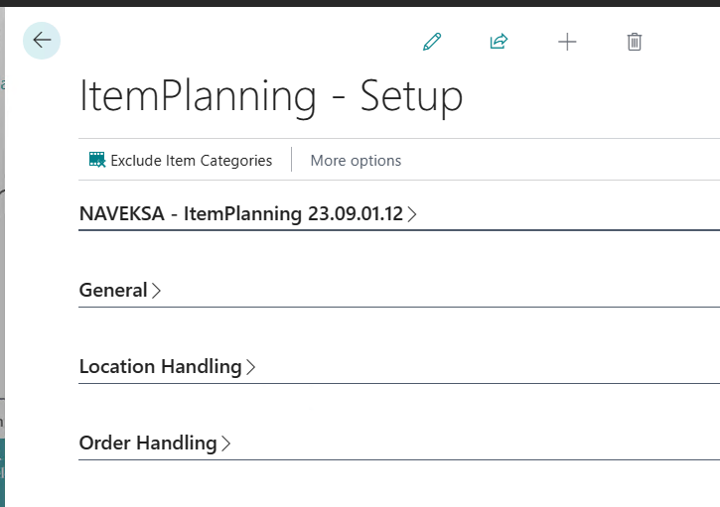This screenshot has height=507, width=720.
Task: Click the trash delete icon
Action: click(x=635, y=42)
